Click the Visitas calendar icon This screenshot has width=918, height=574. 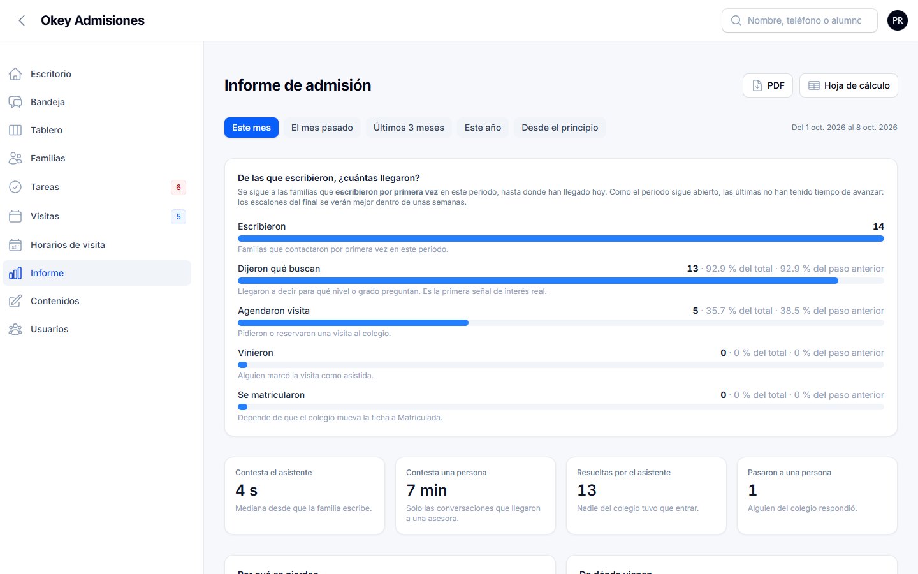(x=15, y=216)
